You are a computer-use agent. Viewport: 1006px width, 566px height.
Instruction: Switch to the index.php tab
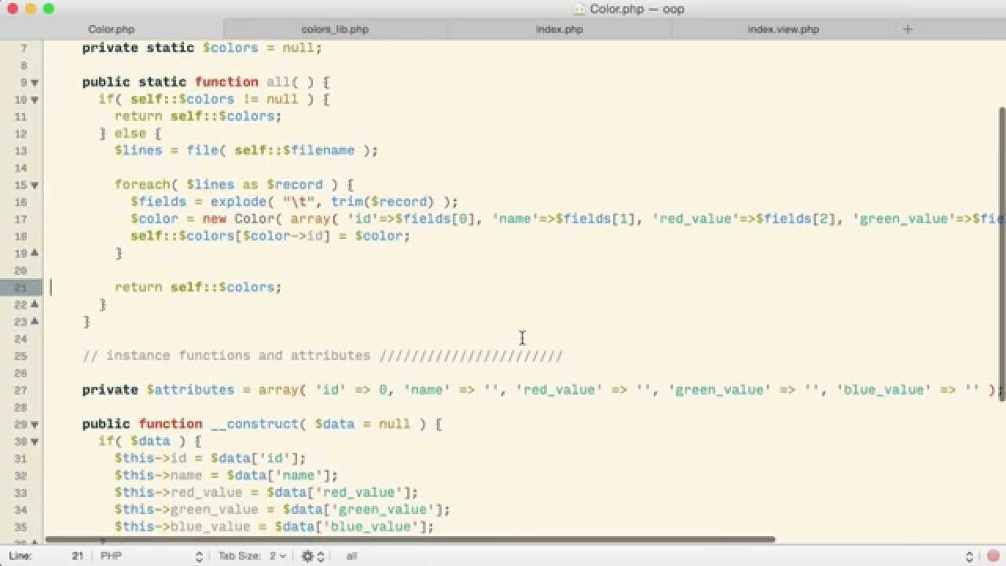pyautogui.click(x=560, y=29)
